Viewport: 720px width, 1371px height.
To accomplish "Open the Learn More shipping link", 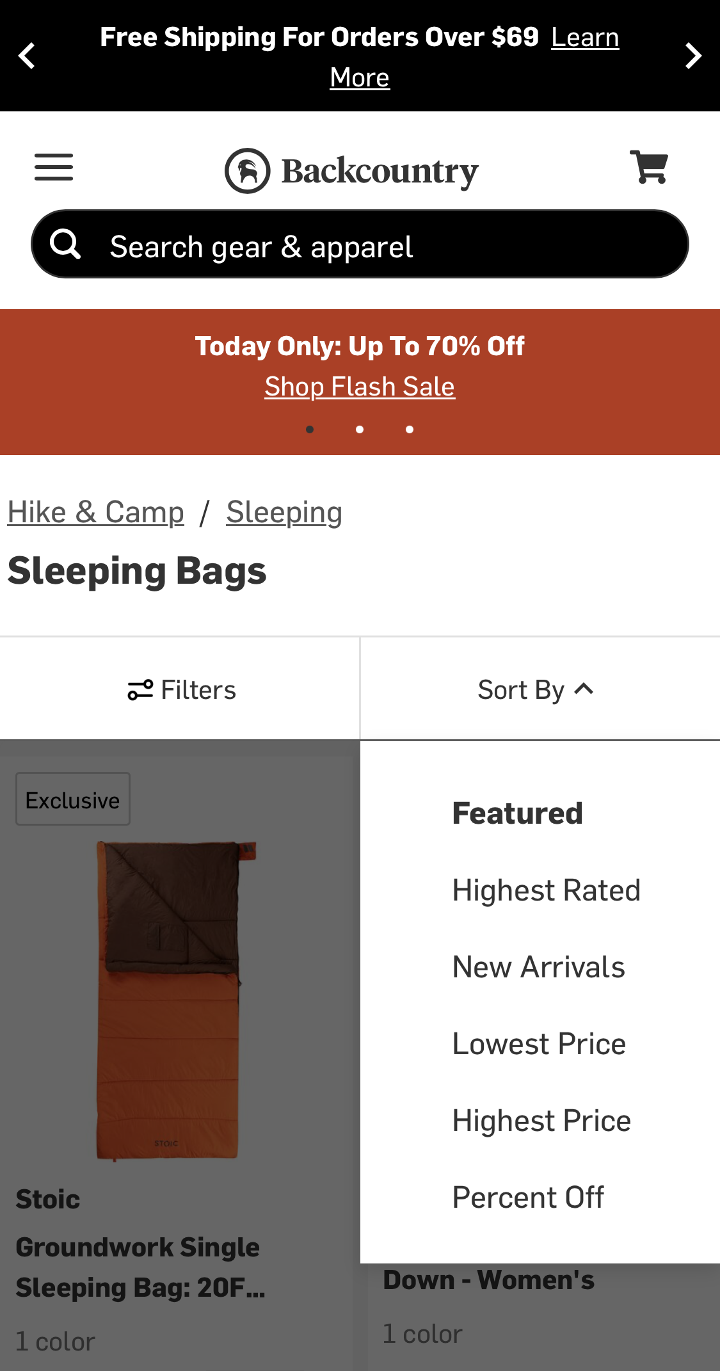I will coord(584,36).
